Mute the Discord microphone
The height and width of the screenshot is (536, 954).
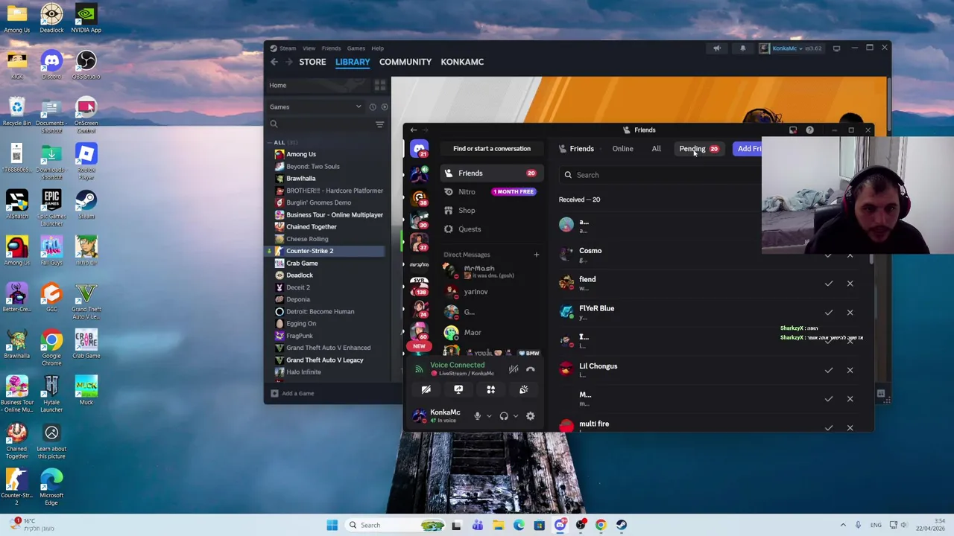477,416
